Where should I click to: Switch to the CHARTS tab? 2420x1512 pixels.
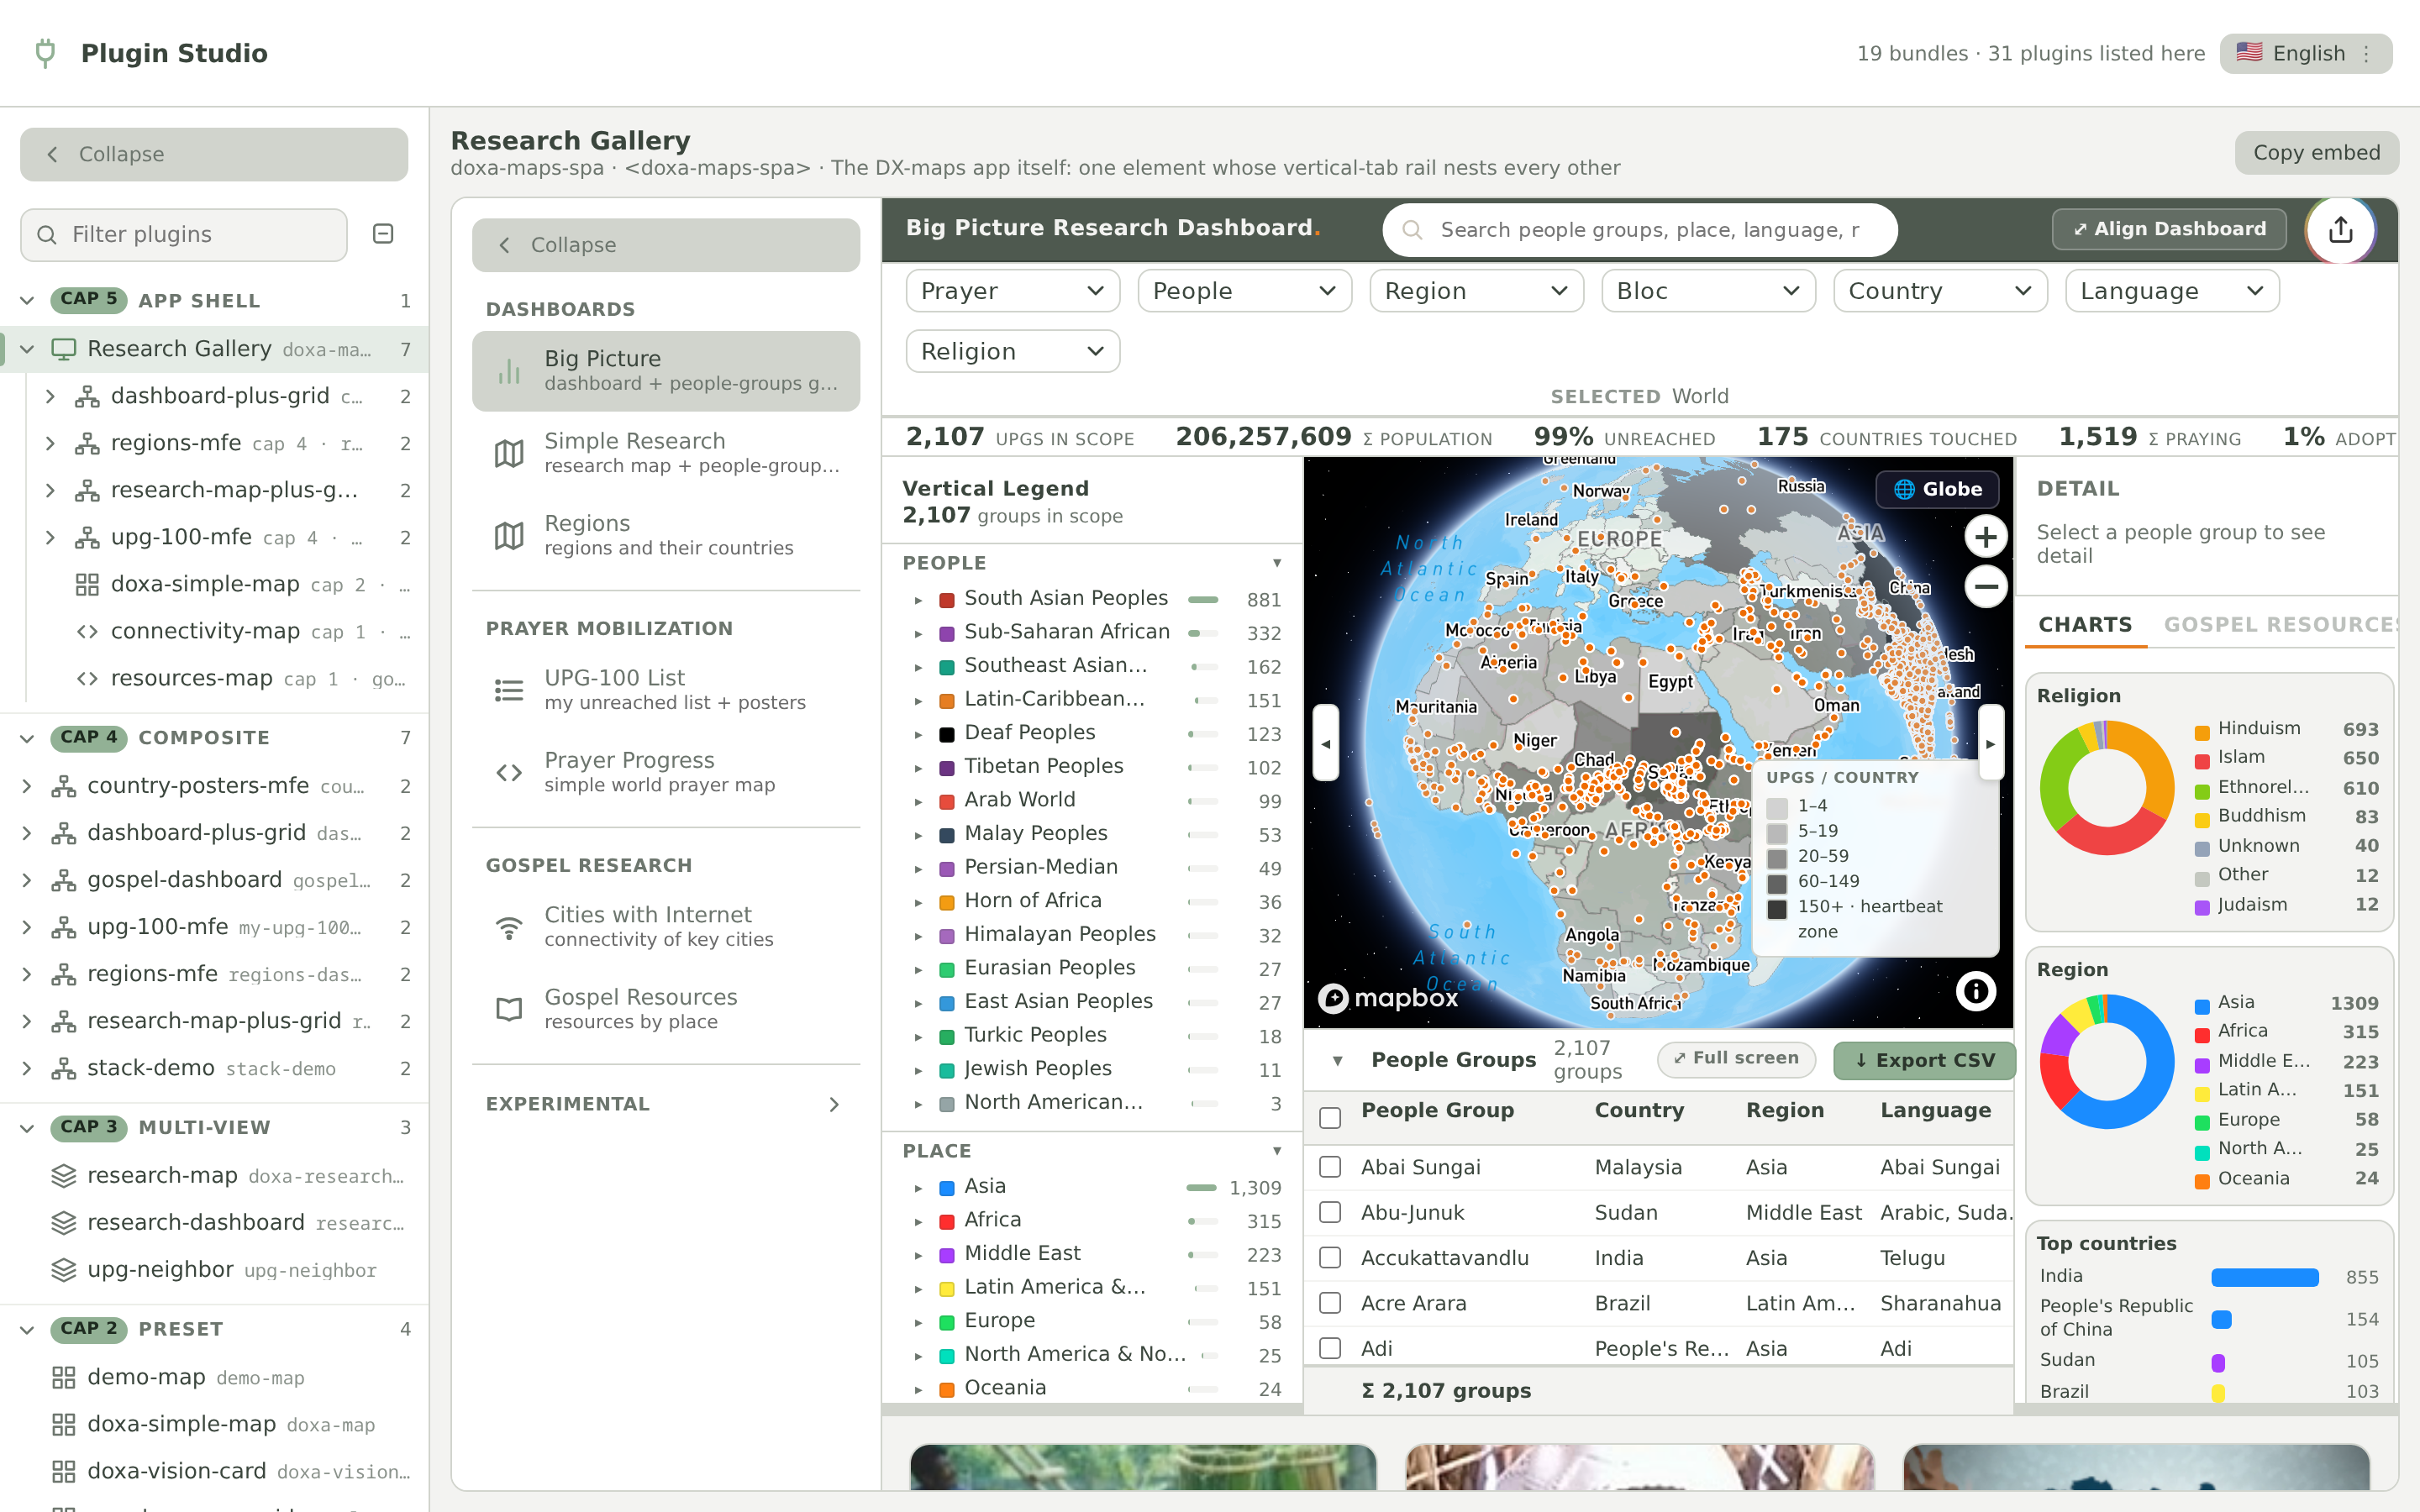point(2085,625)
